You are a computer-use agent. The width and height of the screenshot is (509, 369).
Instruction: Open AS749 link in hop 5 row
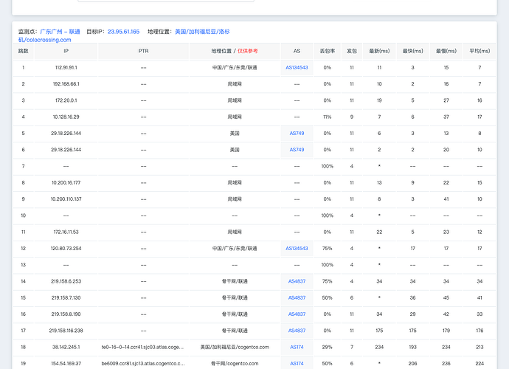coord(297,133)
